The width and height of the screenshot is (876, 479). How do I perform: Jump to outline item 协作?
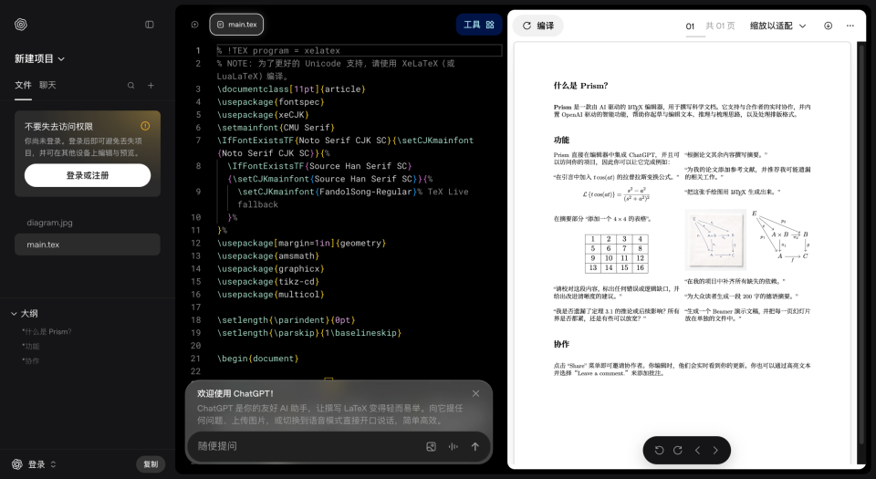[x=31, y=360]
